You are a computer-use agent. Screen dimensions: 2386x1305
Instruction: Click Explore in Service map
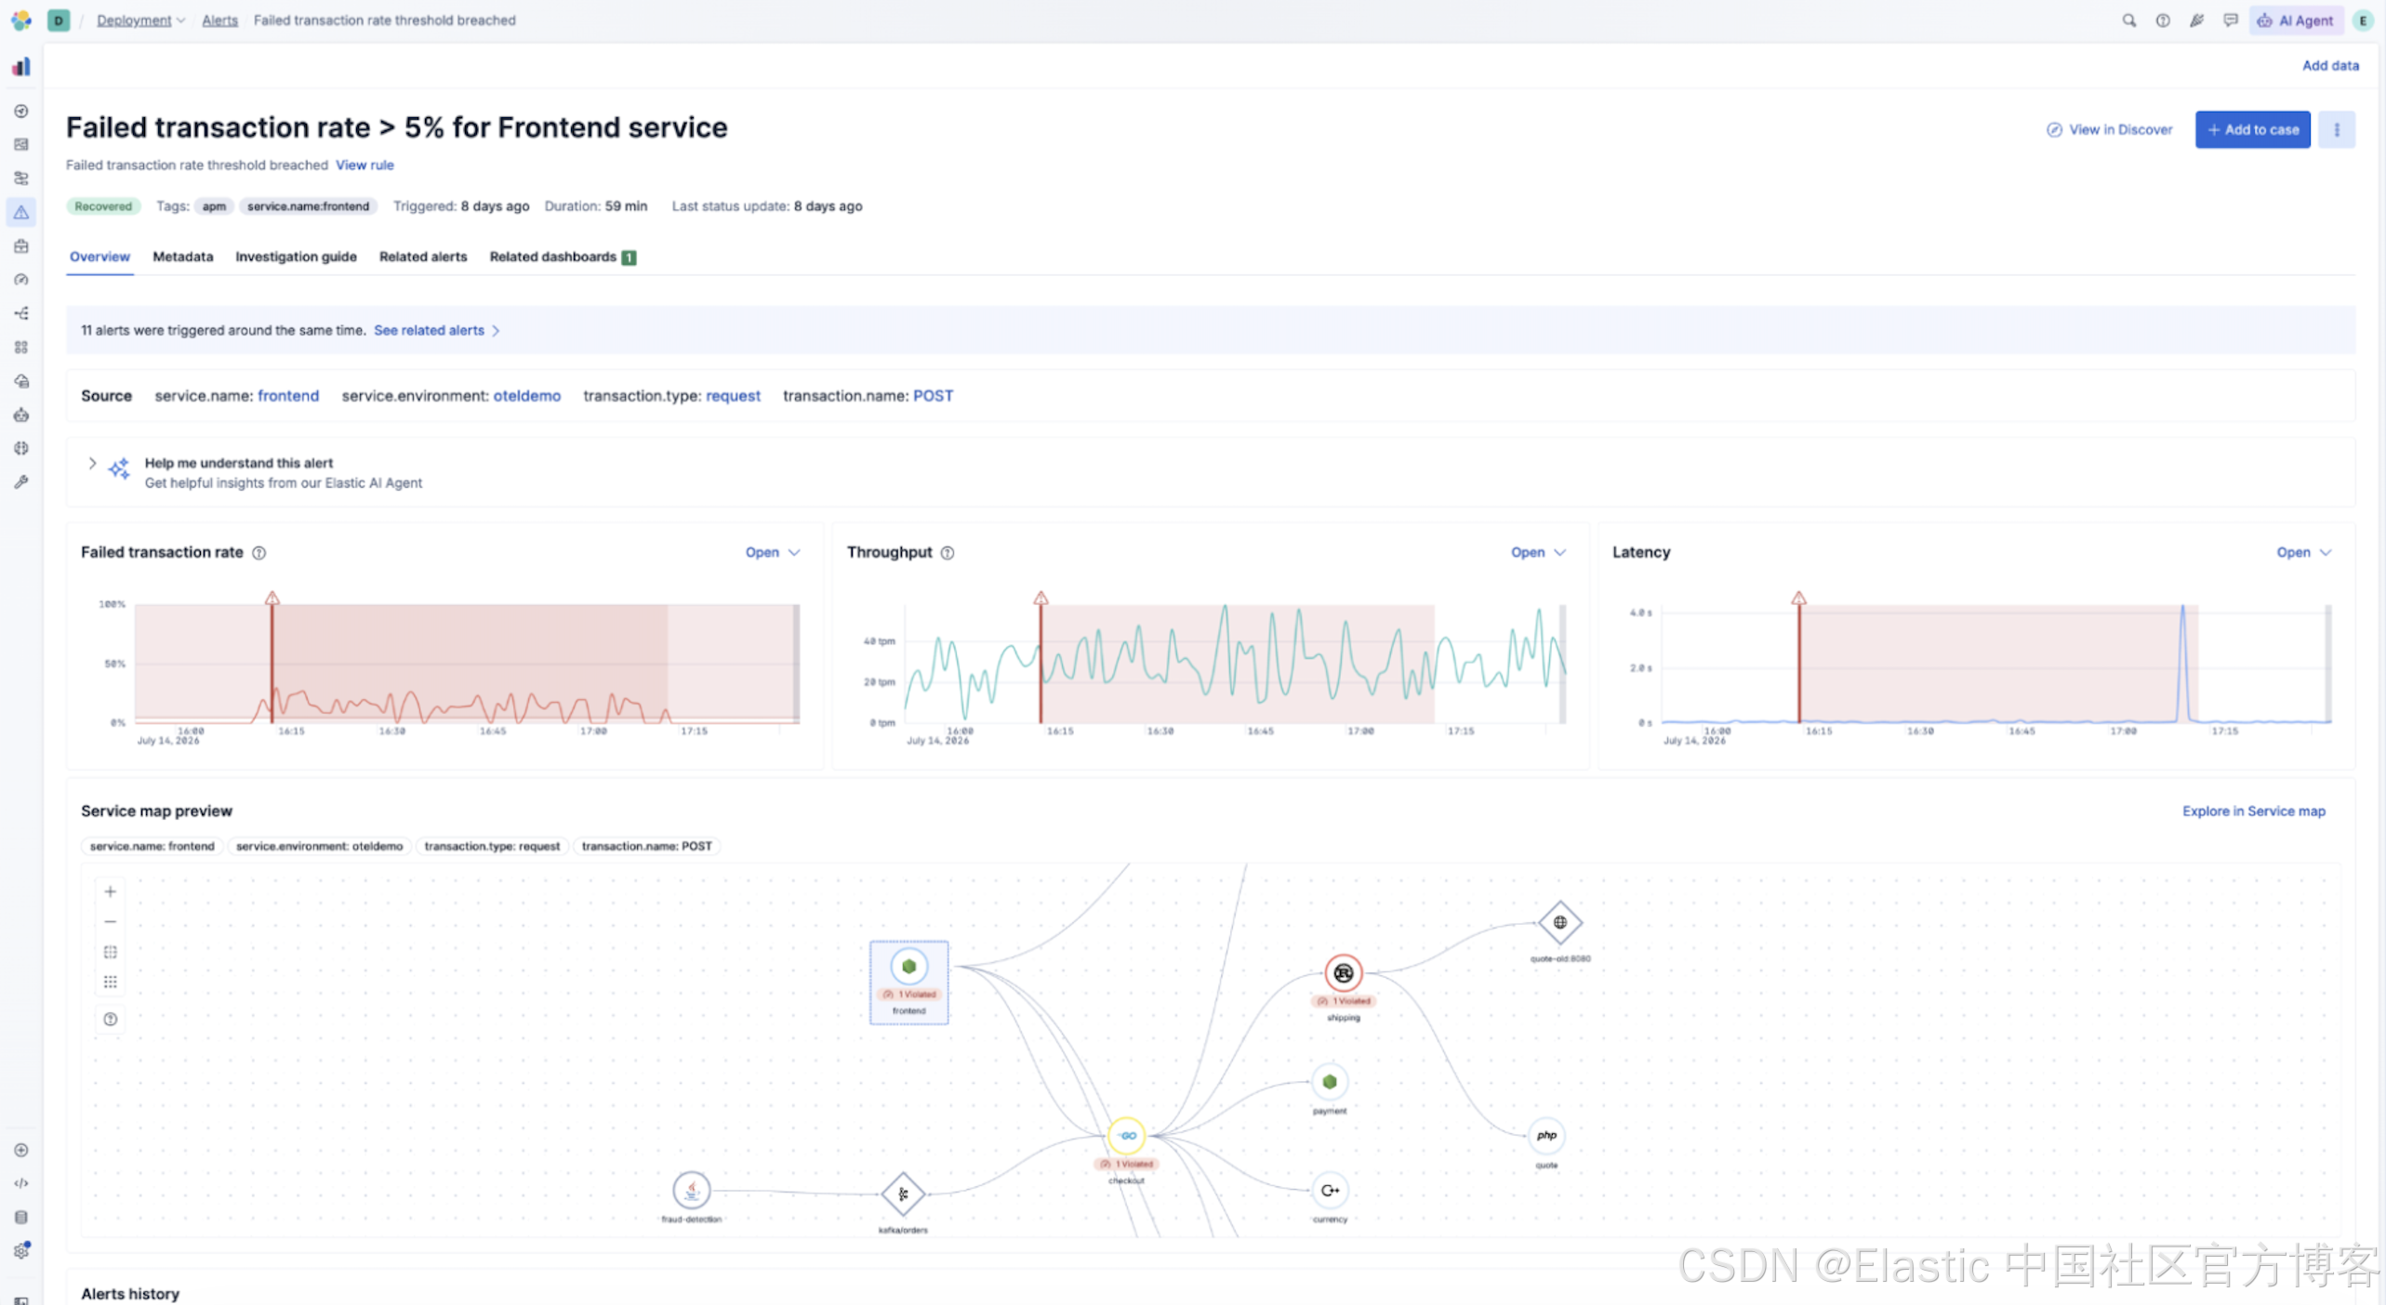coord(2254,811)
